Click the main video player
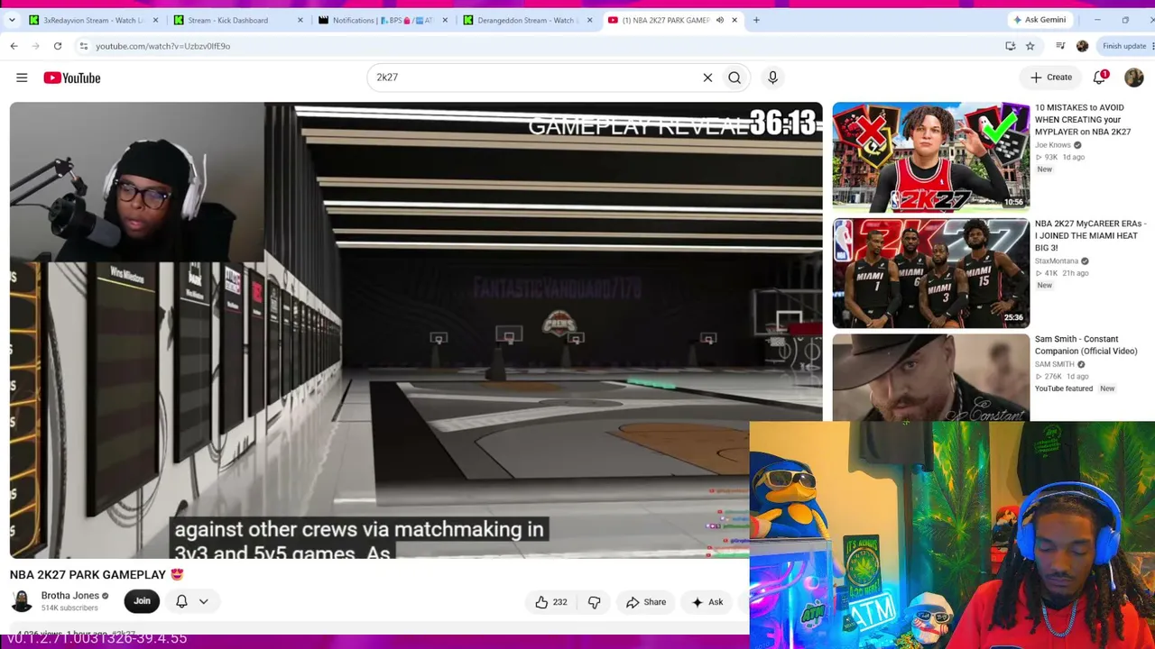The width and height of the screenshot is (1155, 649). (416, 330)
